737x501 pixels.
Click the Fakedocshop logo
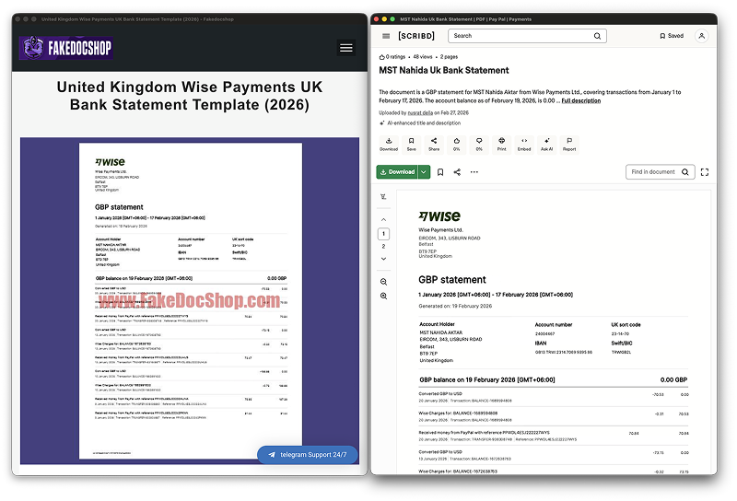pos(65,48)
